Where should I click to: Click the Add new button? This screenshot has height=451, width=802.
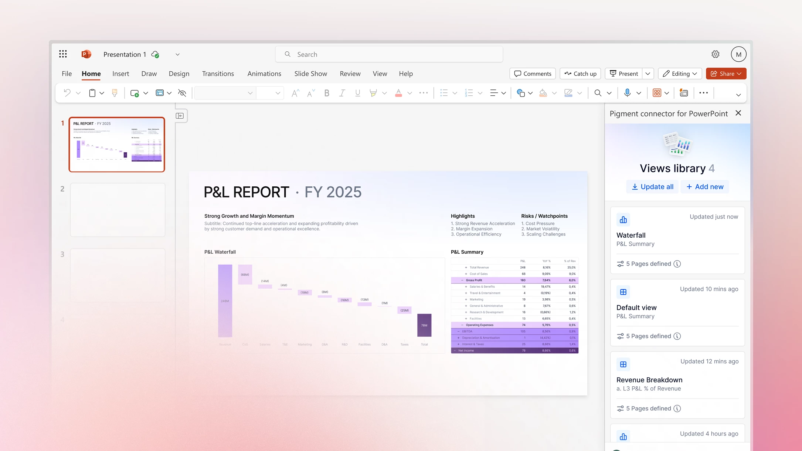tap(705, 187)
